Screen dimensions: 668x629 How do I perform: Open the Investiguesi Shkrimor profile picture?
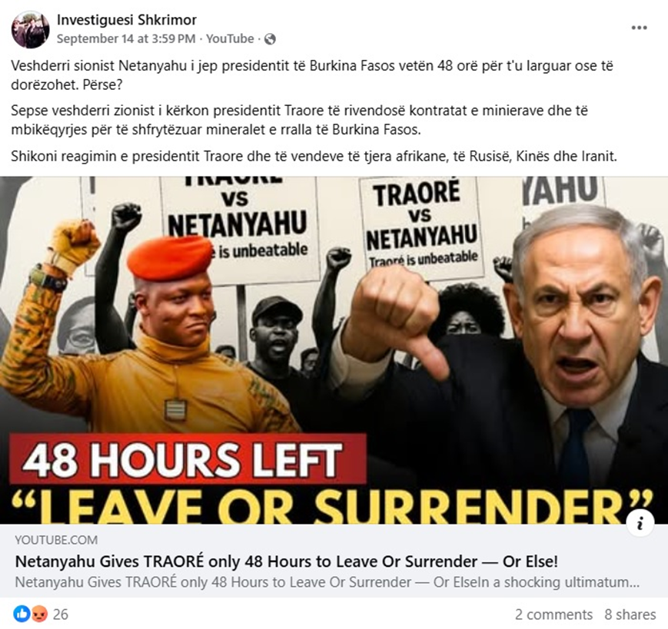click(30, 30)
